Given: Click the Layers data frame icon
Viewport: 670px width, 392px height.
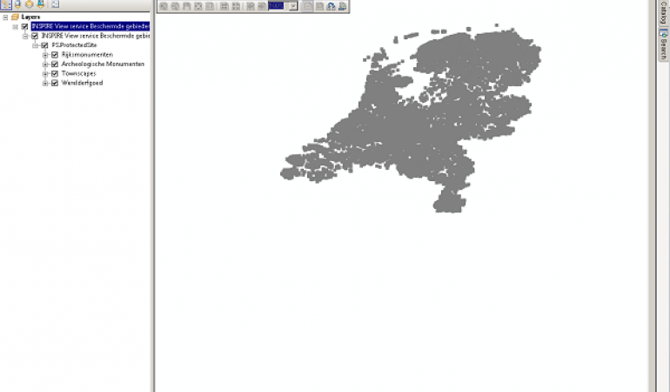Looking at the screenshot, I should coord(16,17).
